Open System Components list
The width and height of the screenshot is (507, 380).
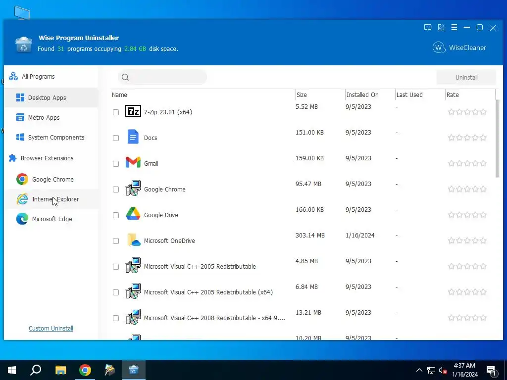point(51,138)
